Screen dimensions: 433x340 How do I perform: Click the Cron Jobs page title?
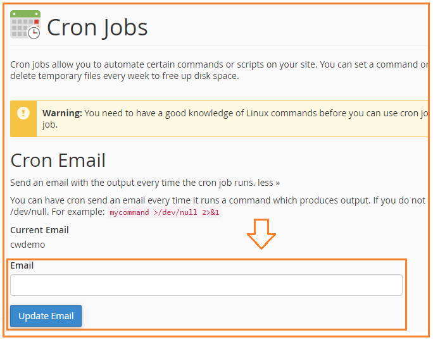click(97, 28)
